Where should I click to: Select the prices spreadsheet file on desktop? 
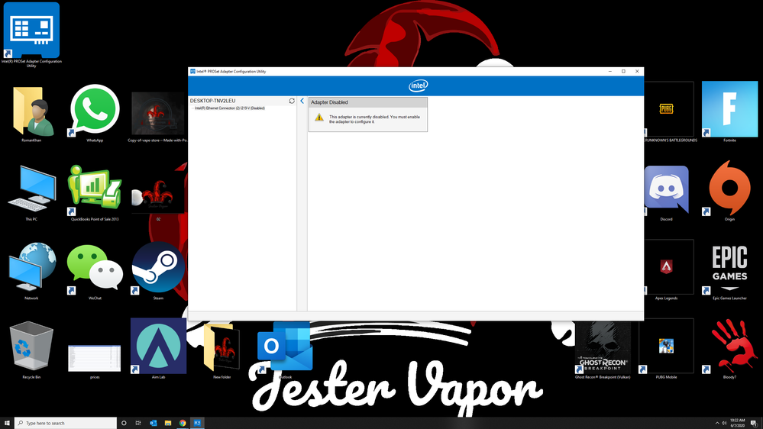pyautogui.click(x=95, y=361)
